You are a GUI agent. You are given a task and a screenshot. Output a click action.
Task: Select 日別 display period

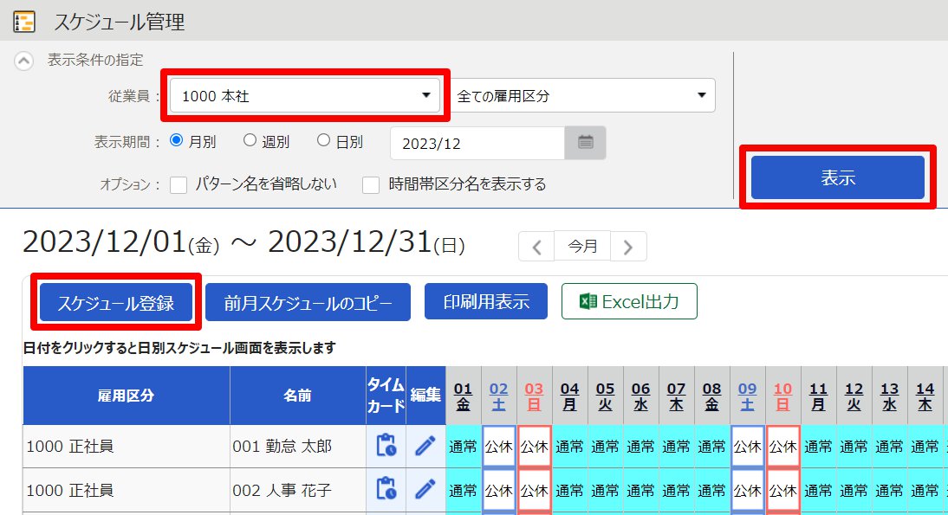(x=323, y=141)
